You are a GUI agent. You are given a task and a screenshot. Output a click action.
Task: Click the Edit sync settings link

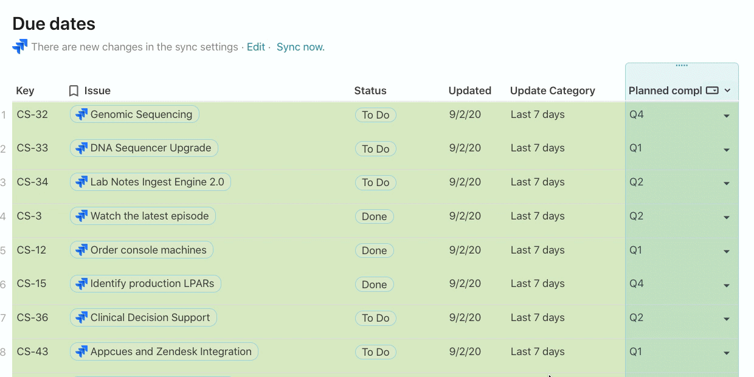(x=256, y=47)
